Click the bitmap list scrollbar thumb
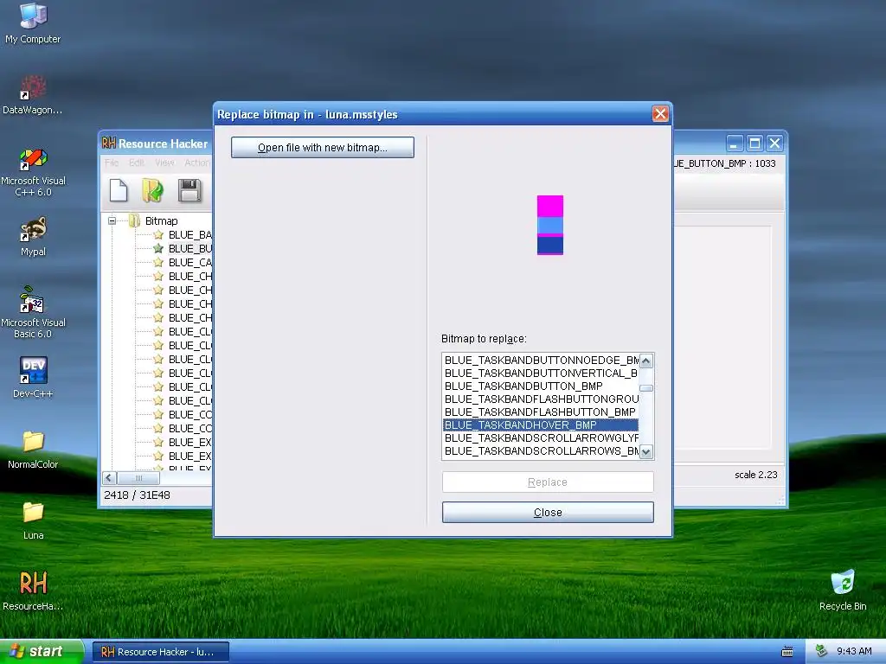The height and width of the screenshot is (664, 886). (646, 388)
